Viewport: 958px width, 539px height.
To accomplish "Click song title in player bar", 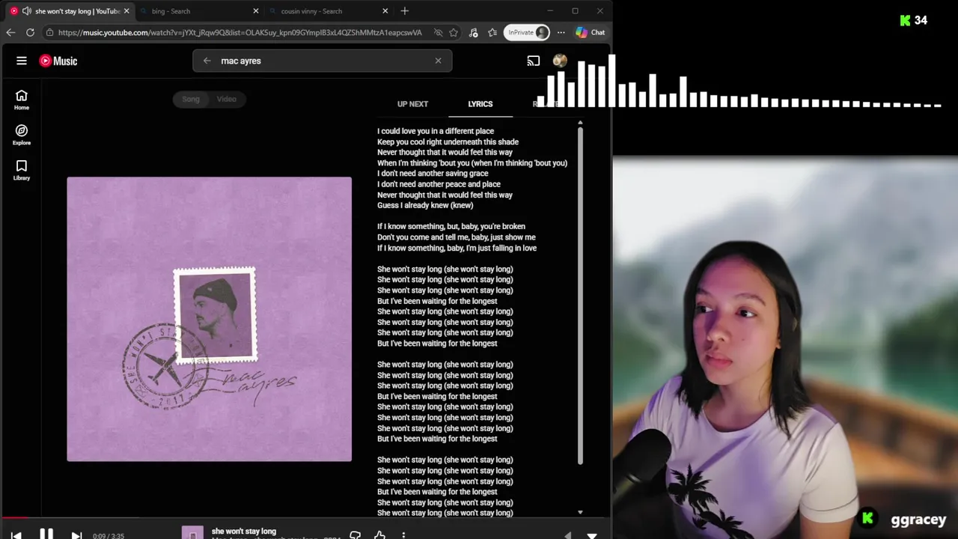I will click(244, 532).
